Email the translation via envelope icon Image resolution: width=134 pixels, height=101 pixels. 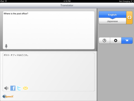point(25,88)
